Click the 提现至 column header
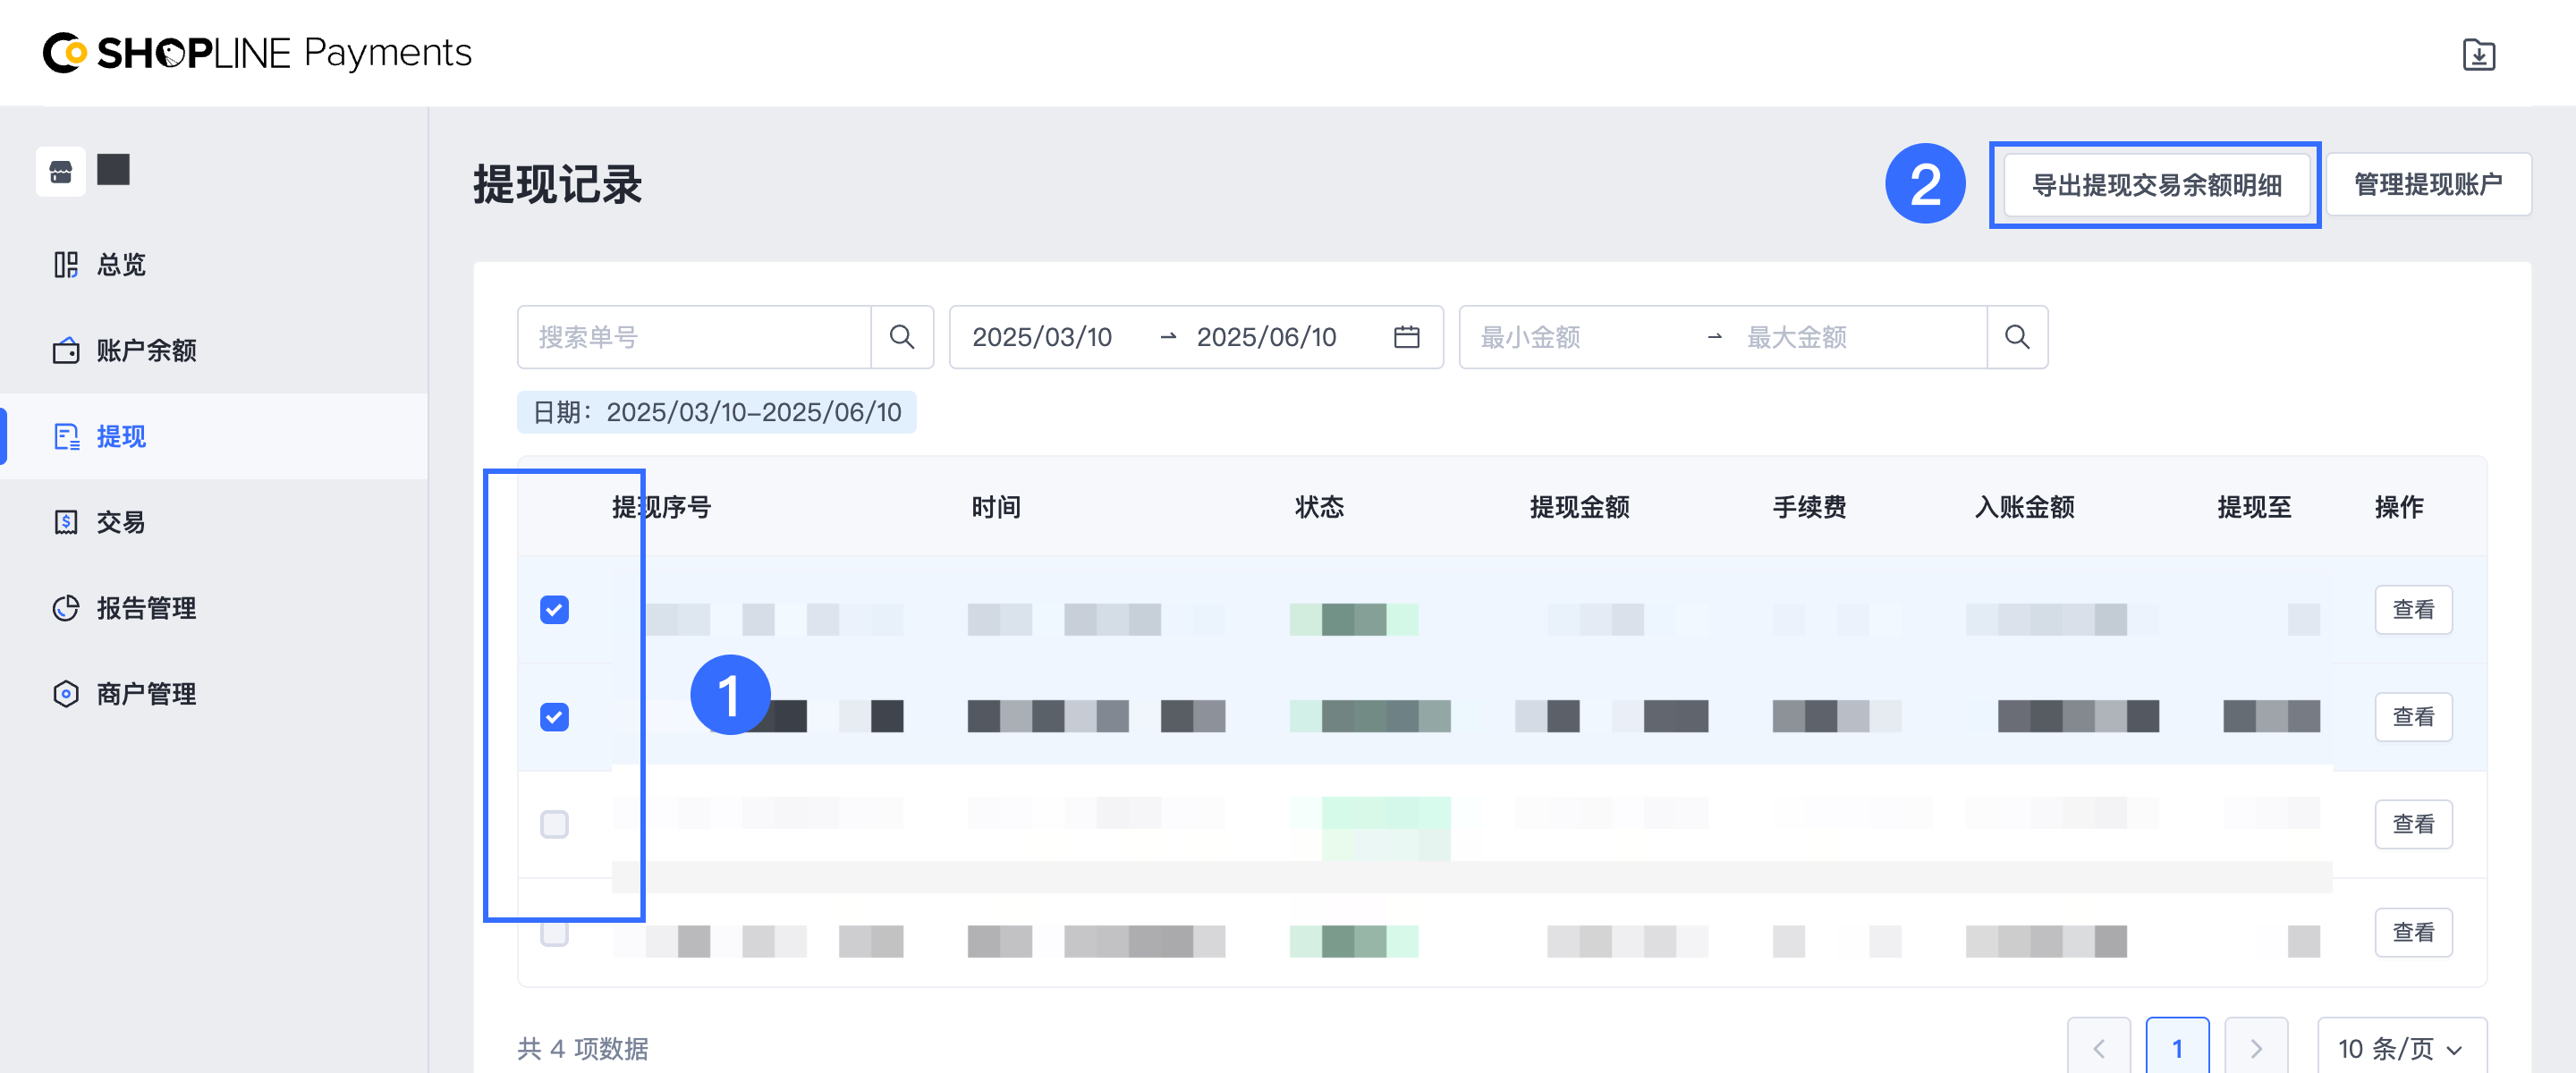This screenshot has height=1073, width=2576. [2254, 508]
